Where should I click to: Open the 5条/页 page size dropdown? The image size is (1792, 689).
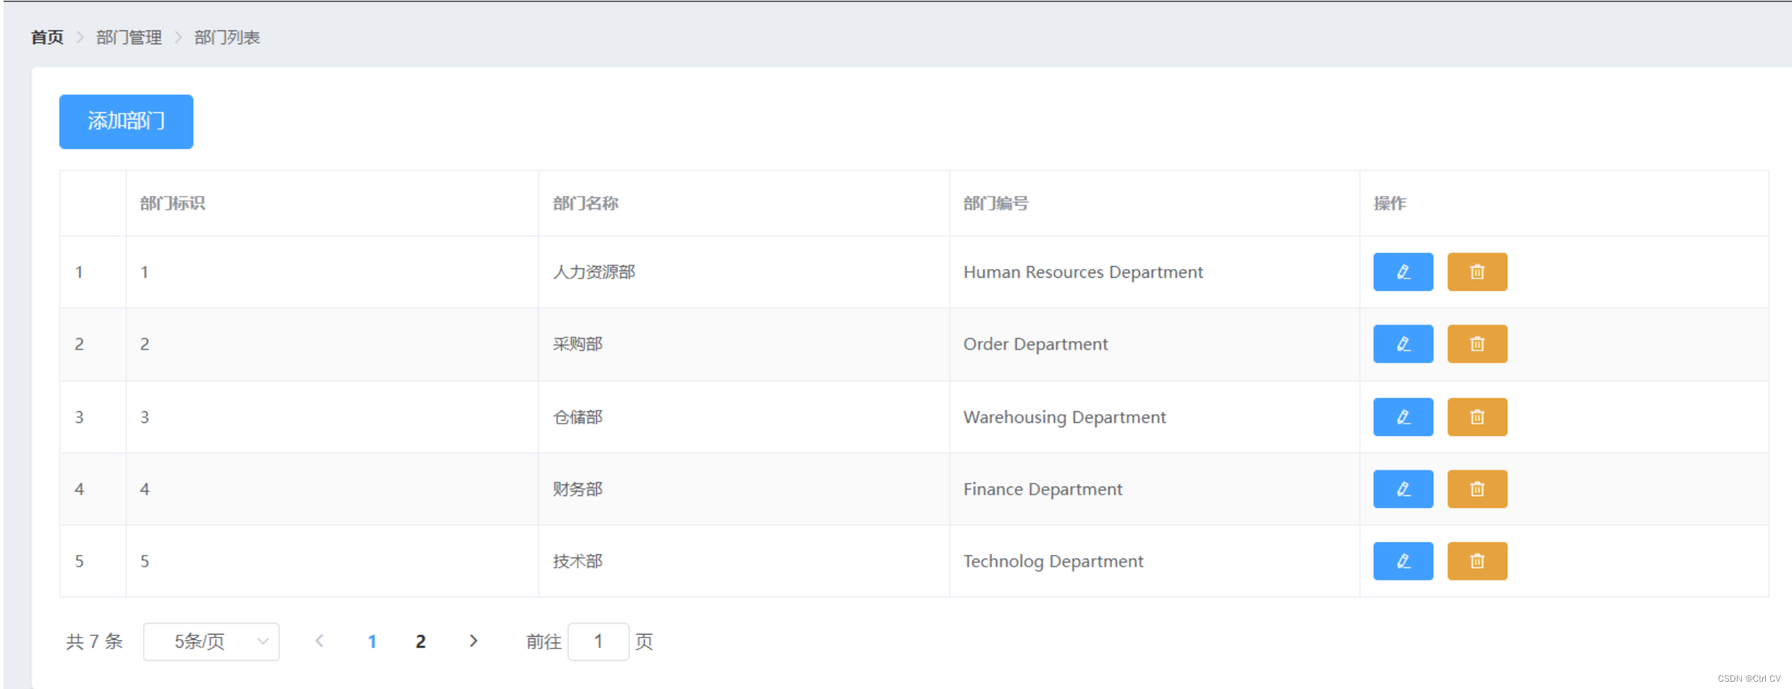tap(211, 641)
